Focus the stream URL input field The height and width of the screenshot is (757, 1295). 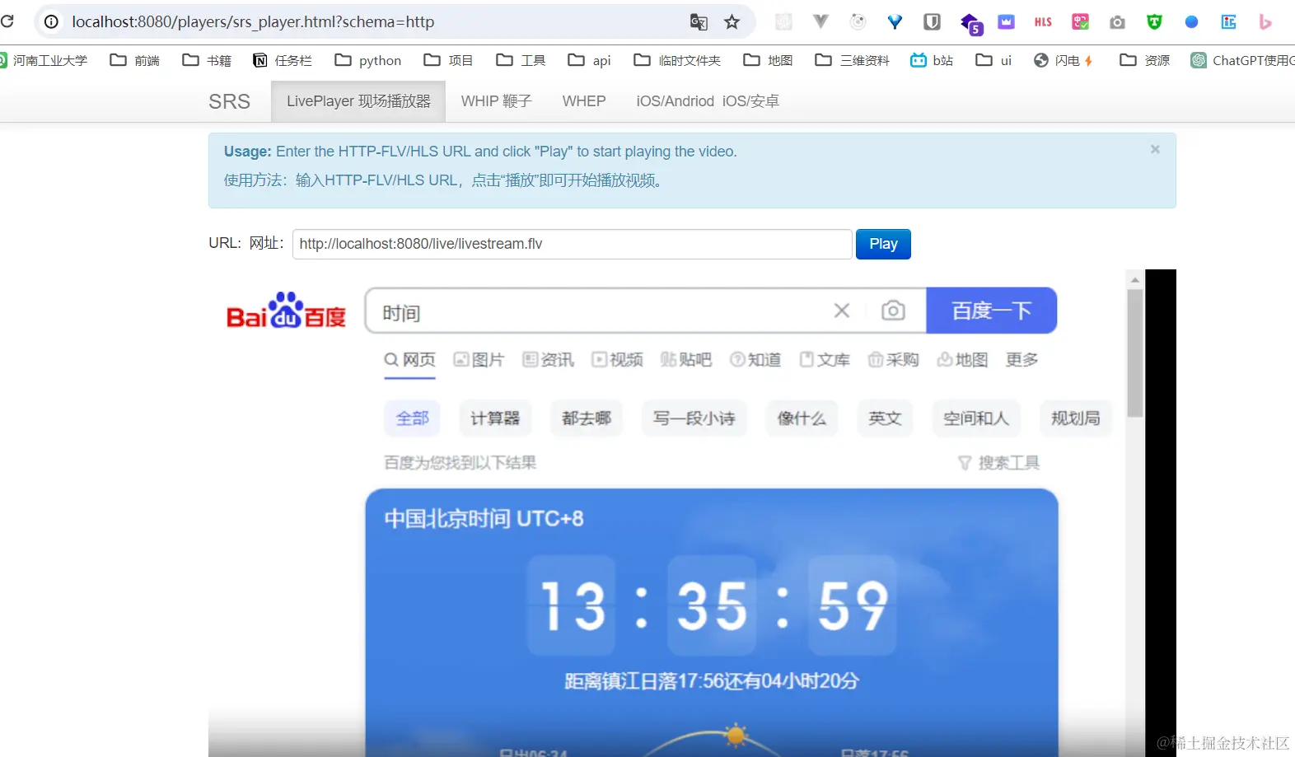573,244
